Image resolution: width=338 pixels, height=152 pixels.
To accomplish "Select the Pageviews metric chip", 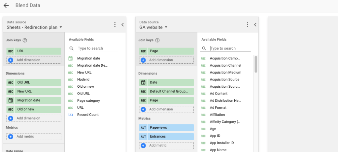I will 166,128.
